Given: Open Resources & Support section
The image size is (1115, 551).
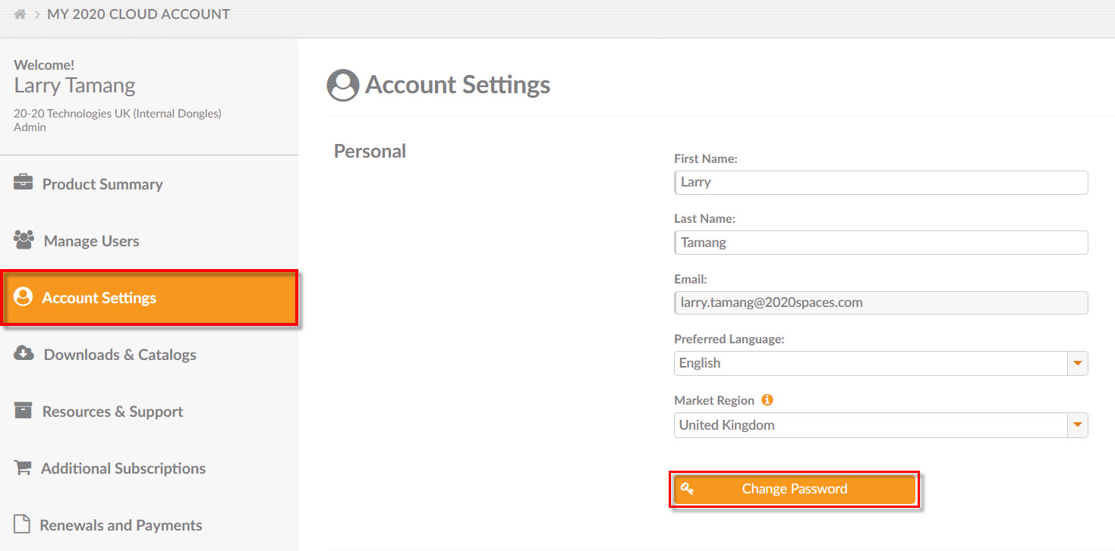Looking at the screenshot, I should (x=112, y=412).
